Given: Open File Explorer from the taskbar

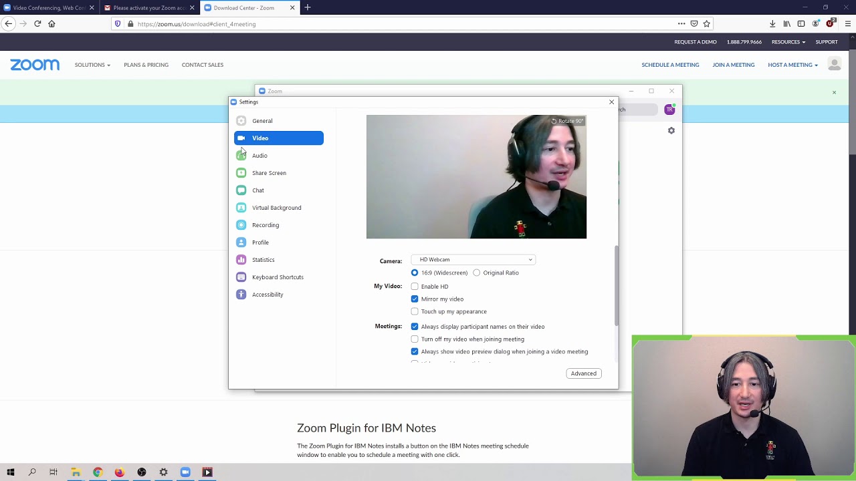Looking at the screenshot, I should (76, 472).
